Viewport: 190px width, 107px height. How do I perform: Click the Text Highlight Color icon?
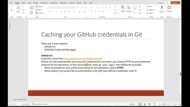[x=79, y=12]
